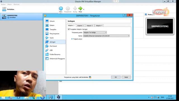Switch to the Adaptor 4 tab
179x101 pixels.
tap(99, 26)
